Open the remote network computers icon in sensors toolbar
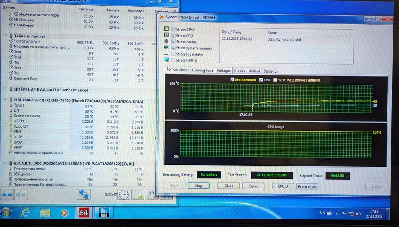Viewport: 399px width, 227px height. pyautogui.click(x=83, y=195)
